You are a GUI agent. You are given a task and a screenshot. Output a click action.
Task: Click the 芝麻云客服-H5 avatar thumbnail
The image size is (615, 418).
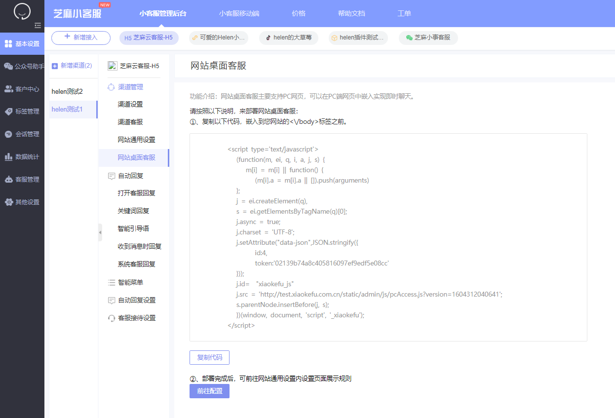112,66
